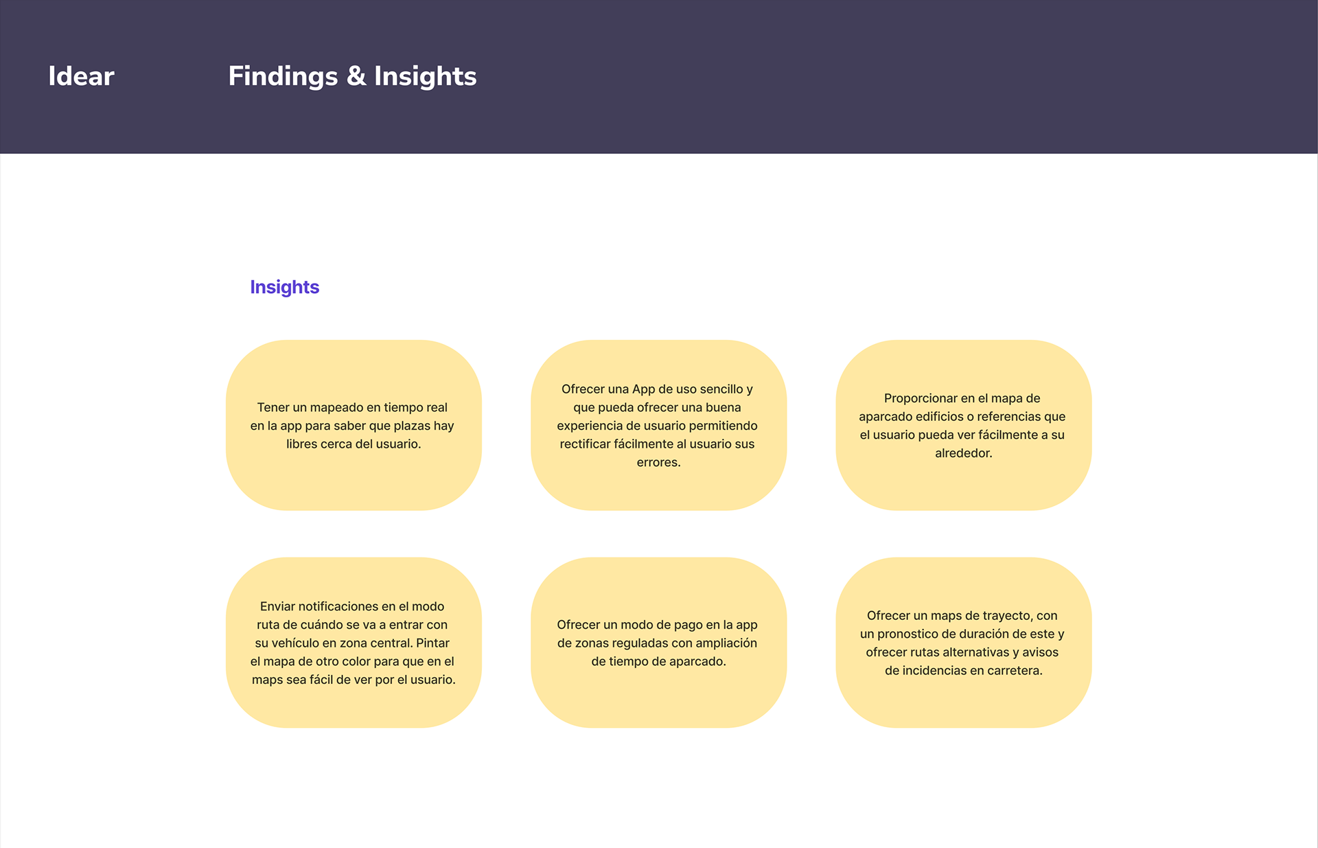Select the card about mapeado en tiempo real

(x=354, y=425)
